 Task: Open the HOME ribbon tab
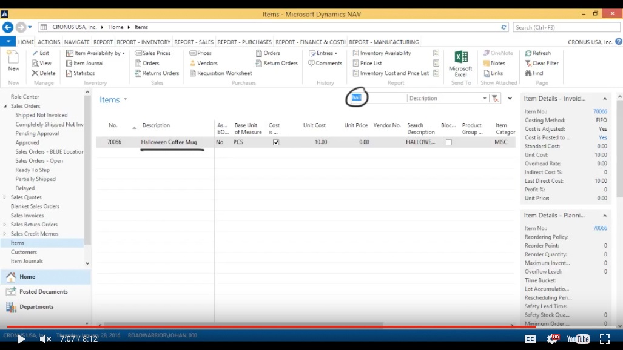[26, 42]
